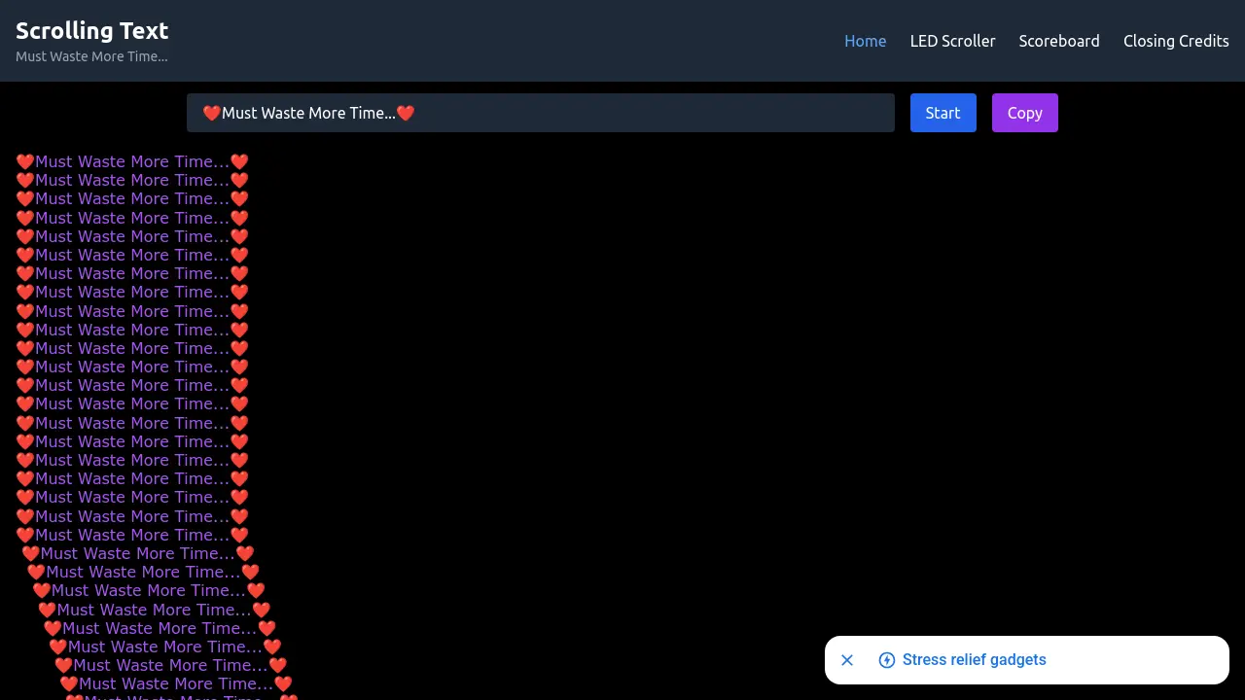The width and height of the screenshot is (1245, 700).
Task: Click the lightning bolt ad icon
Action: pos(886,660)
